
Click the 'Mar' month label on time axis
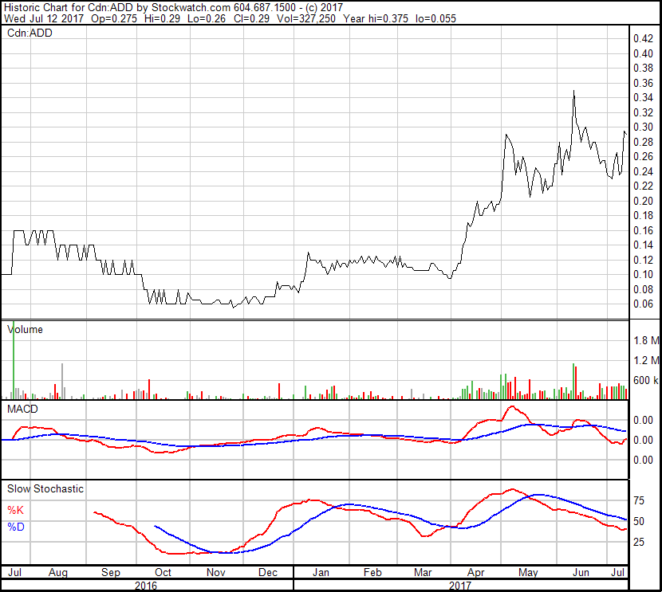(423, 572)
